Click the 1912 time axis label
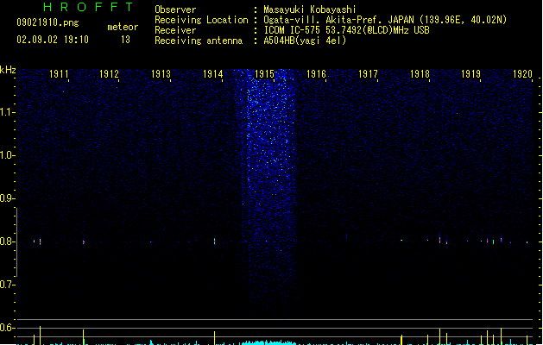The image size is (543, 345). (x=109, y=74)
